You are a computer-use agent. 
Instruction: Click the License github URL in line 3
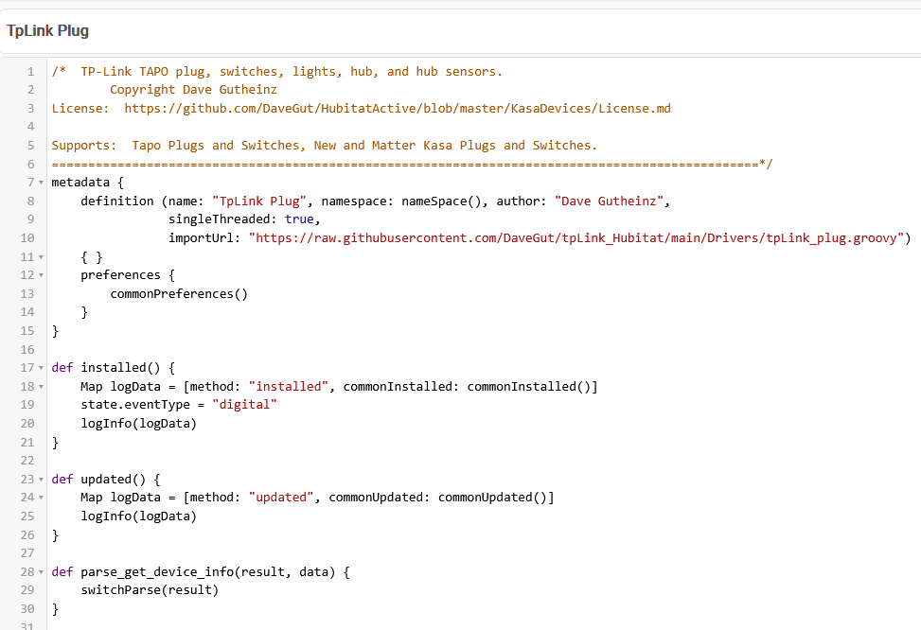click(397, 109)
